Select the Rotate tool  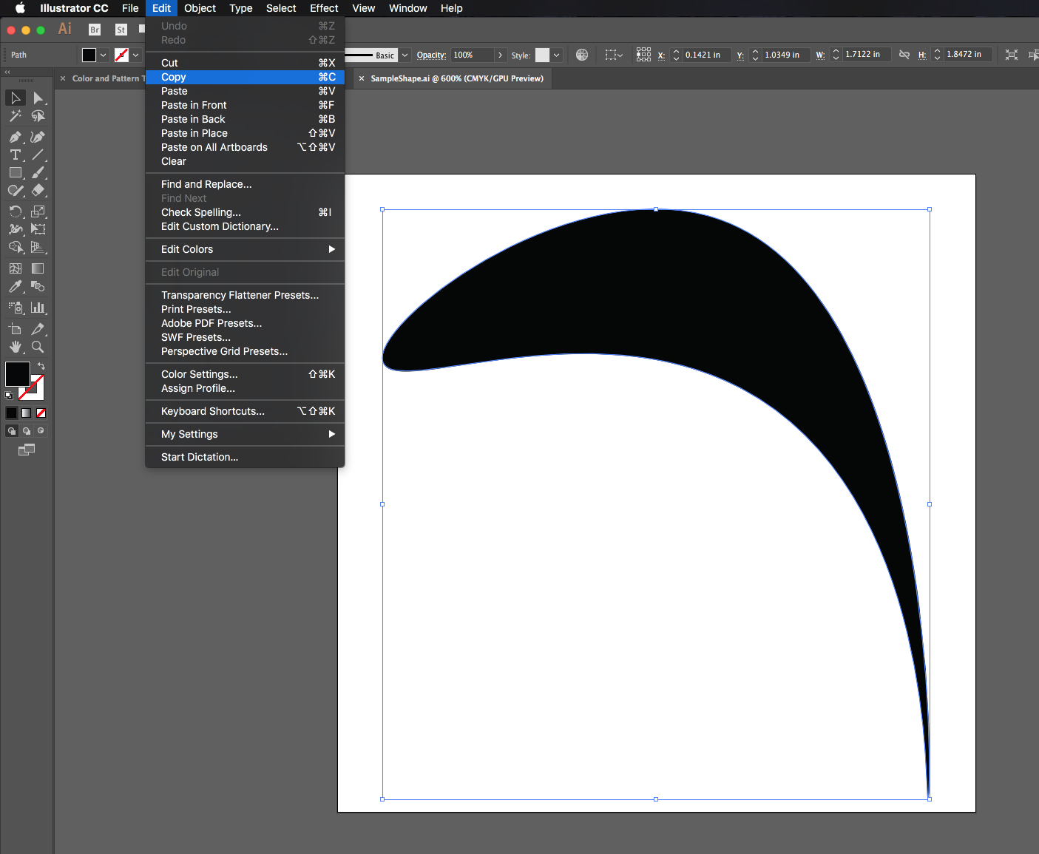click(15, 211)
